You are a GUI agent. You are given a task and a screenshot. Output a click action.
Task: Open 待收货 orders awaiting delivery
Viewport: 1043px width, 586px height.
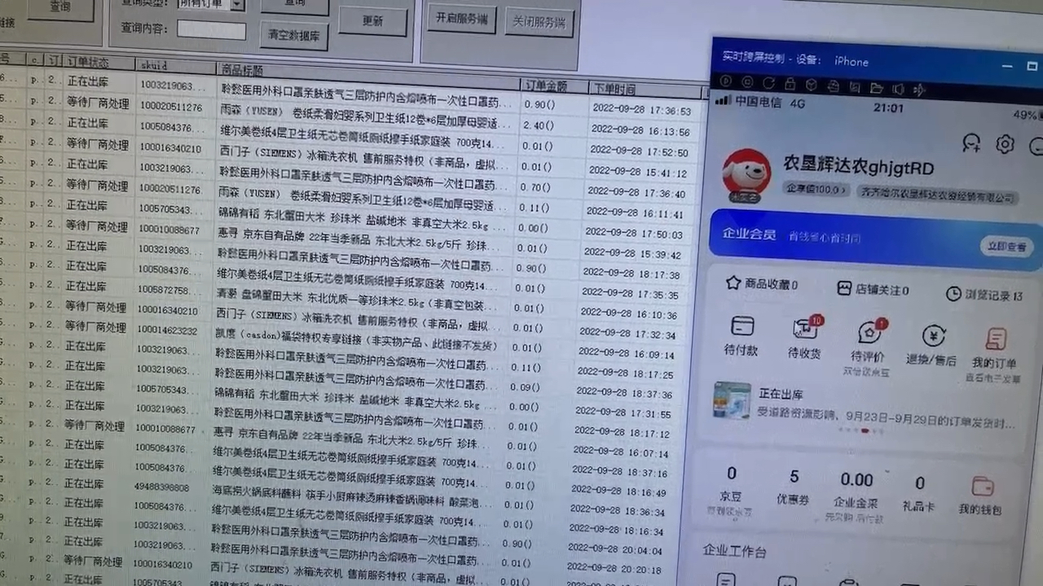[805, 339]
